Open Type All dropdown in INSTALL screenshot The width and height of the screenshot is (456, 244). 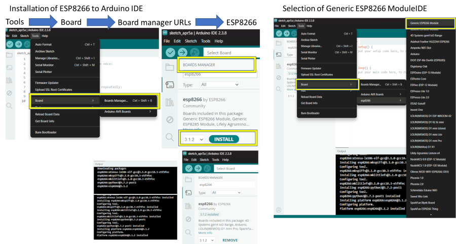tap(219, 85)
